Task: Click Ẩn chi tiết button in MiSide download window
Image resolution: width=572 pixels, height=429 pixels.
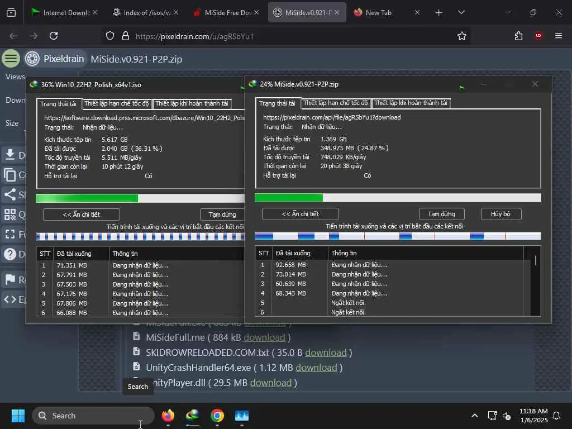Action: pyautogui.click(x=300, y=214)
